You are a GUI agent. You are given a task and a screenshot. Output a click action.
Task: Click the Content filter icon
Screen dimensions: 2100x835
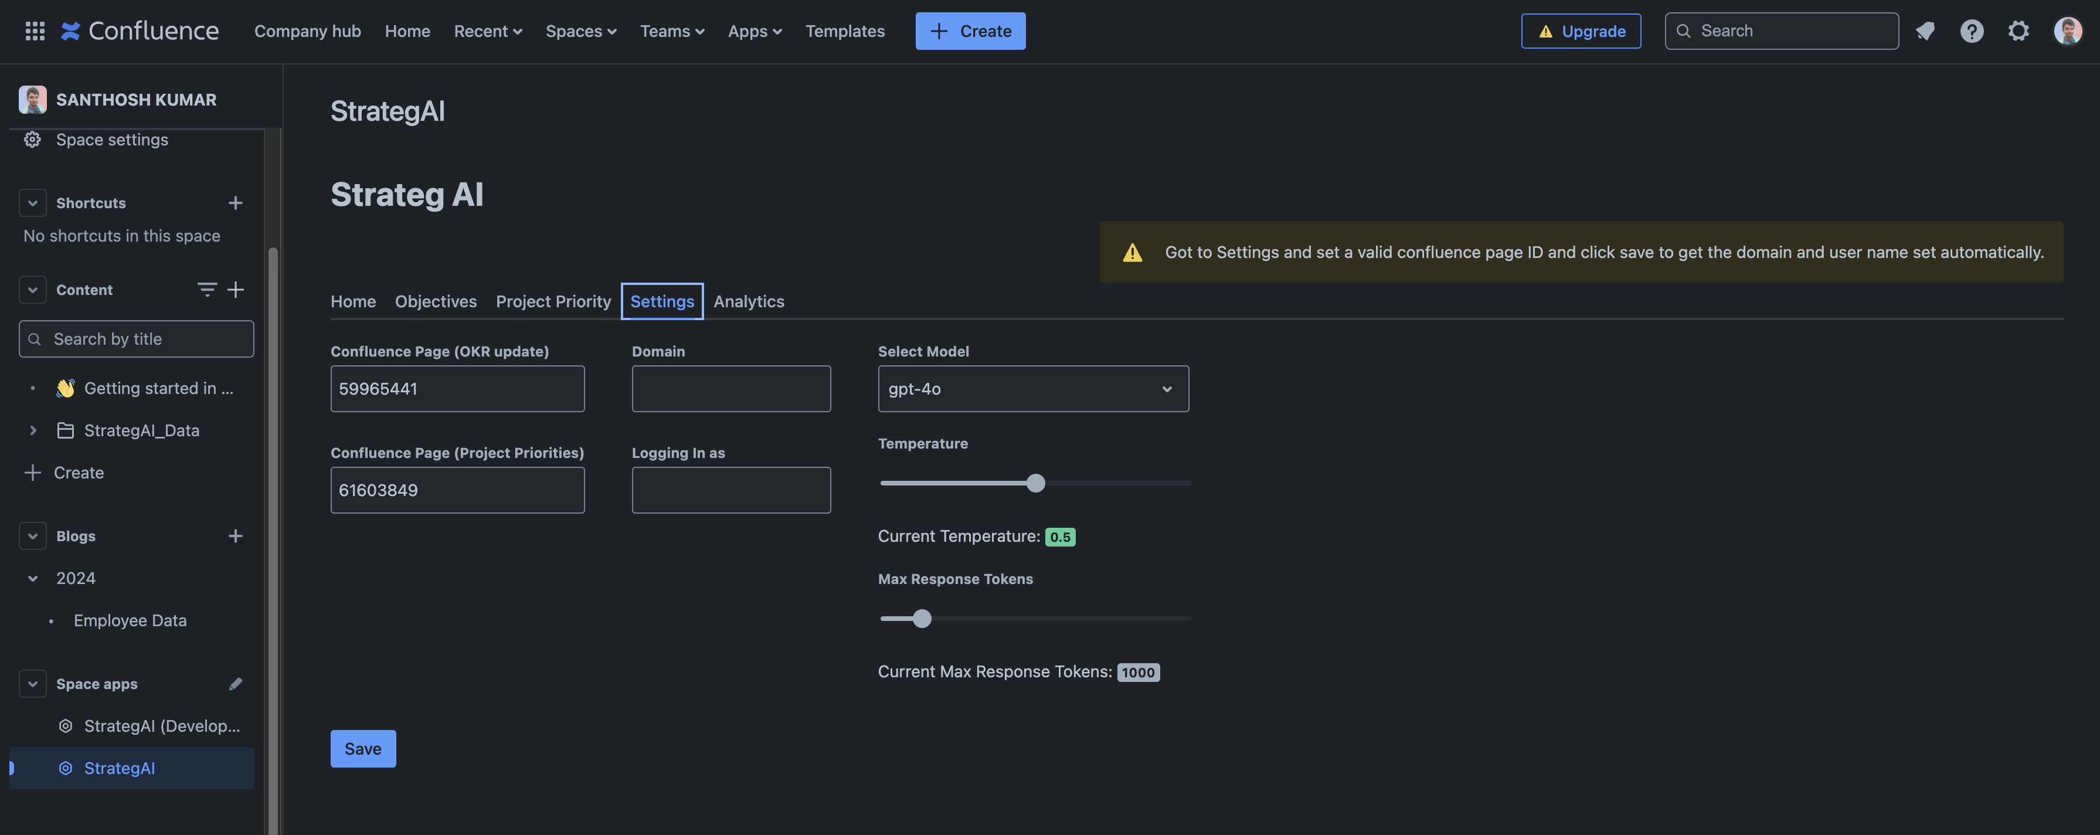click(206, 290)
